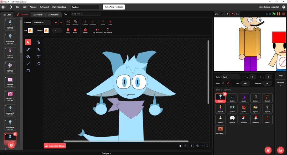Switch to the small stage layout
The image size is (287, 155).
pyautogui.click(x=222, y=14)
